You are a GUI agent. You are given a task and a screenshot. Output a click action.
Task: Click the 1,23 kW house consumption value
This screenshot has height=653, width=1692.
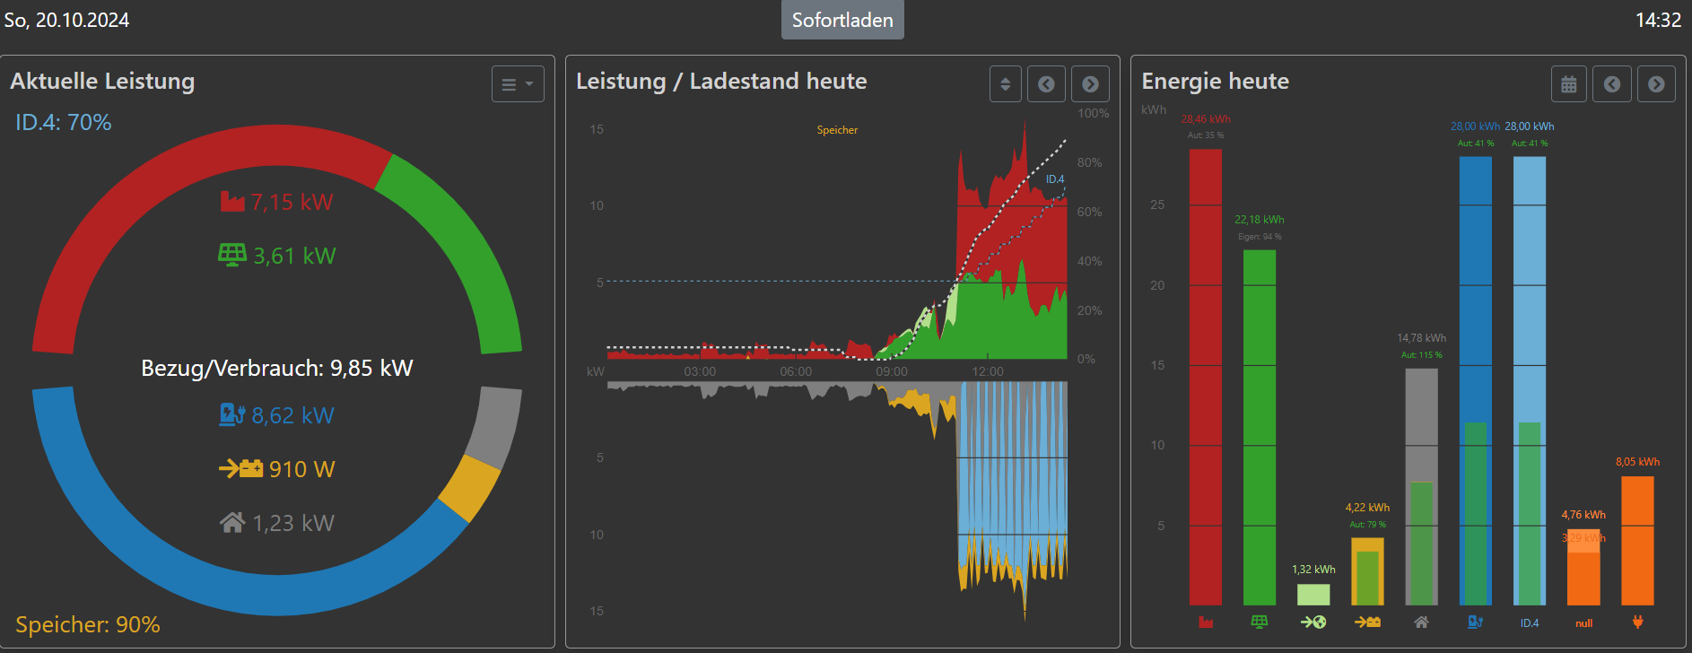[293, 523]
